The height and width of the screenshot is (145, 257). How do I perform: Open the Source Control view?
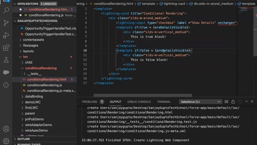click(x=6, y=23)
